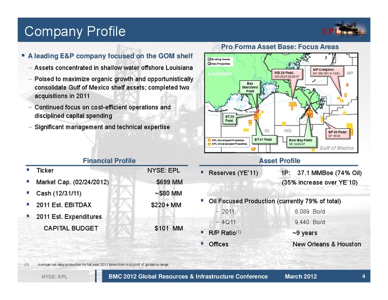Click the NYSE: EPL ticker value
This screenshot has height=300, width=388.
click(163, 170)
